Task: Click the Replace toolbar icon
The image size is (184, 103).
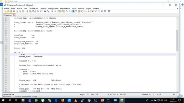Action: (48, 11)
